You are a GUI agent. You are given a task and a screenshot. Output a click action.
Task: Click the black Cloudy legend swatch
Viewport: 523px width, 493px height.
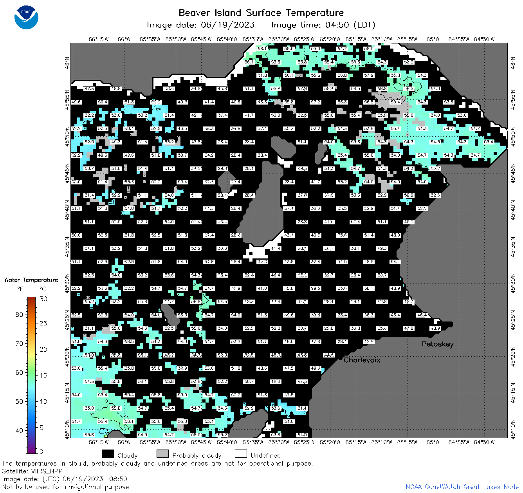point(108,453)
